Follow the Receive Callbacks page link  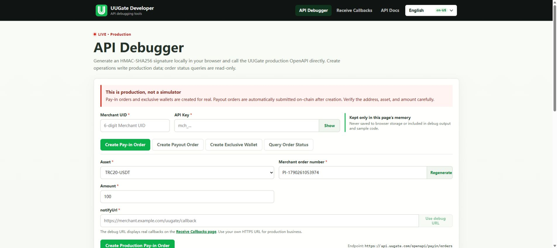coord(196,232)
